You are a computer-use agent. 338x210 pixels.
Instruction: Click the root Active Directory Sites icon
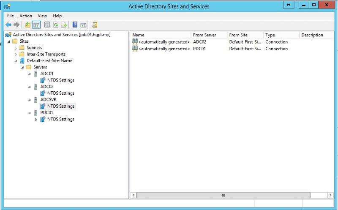8,35
